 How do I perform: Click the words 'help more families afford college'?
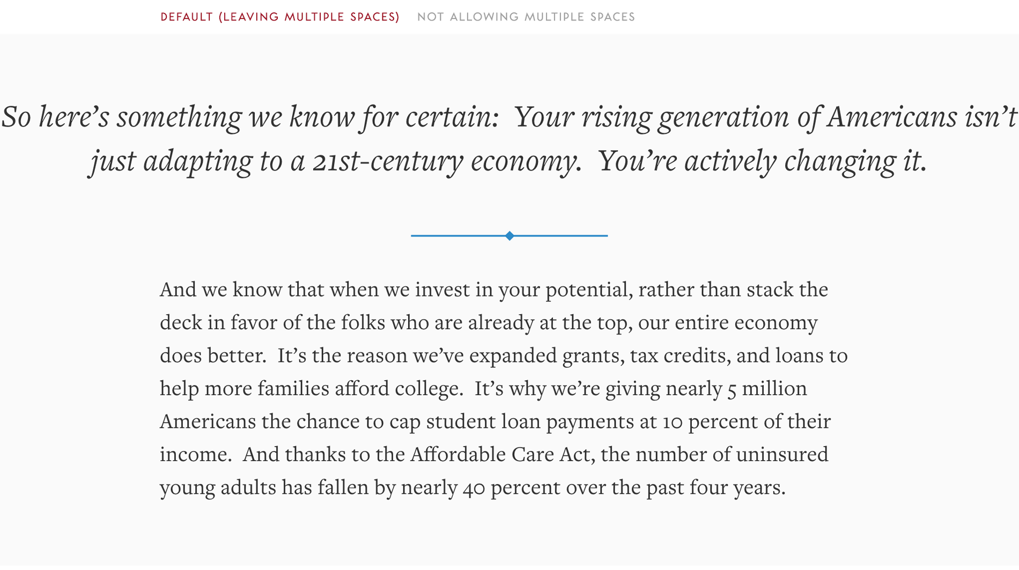(310, 389)
